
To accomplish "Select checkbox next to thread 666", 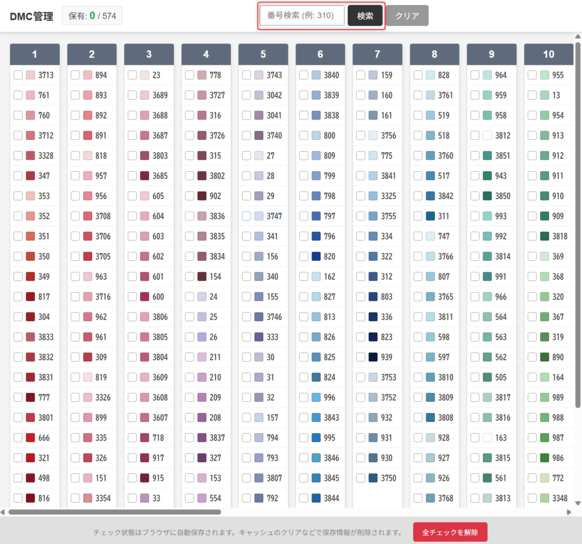I will (x=18, y=438).
